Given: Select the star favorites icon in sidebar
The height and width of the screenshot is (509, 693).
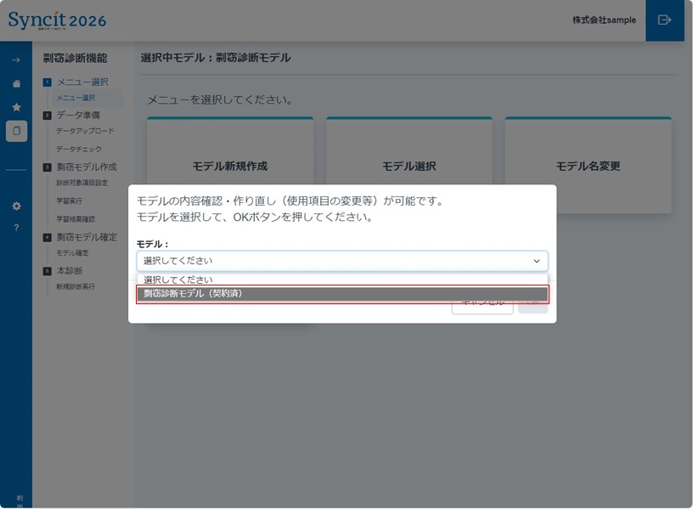Looking at the screenshot, I should tap(15, 107).
